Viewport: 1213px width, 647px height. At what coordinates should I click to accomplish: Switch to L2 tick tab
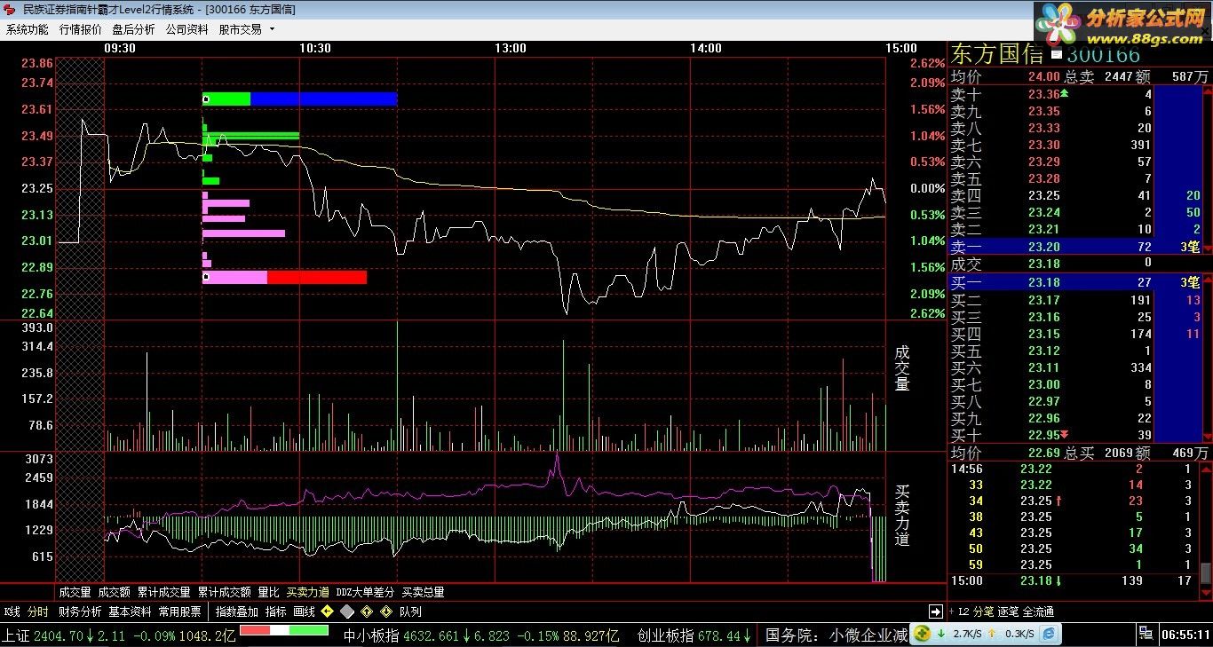point(963,611)
